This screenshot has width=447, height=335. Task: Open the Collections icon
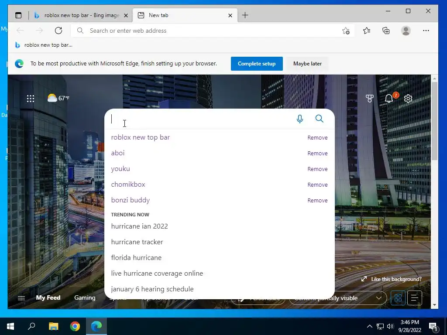[386, 31]
